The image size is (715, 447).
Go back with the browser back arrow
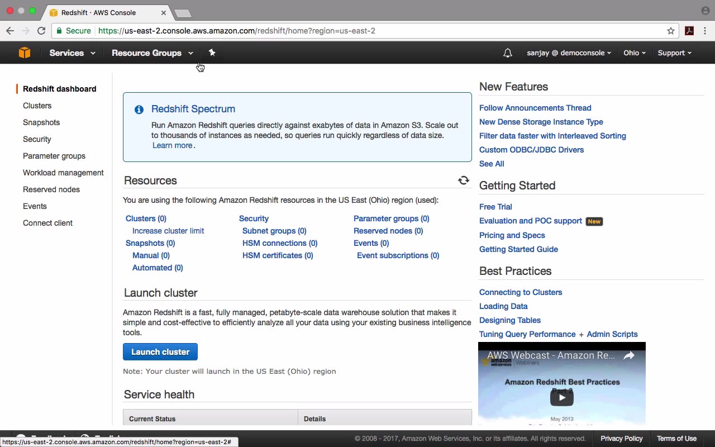[x=10, y=31]
